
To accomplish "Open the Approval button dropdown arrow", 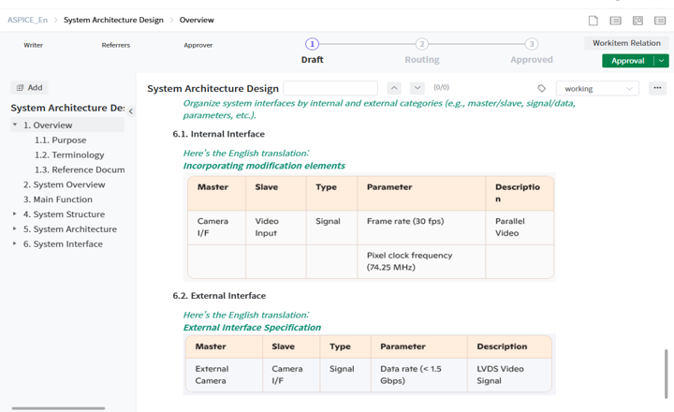I will pyautogui.click(x=662, y=61).
